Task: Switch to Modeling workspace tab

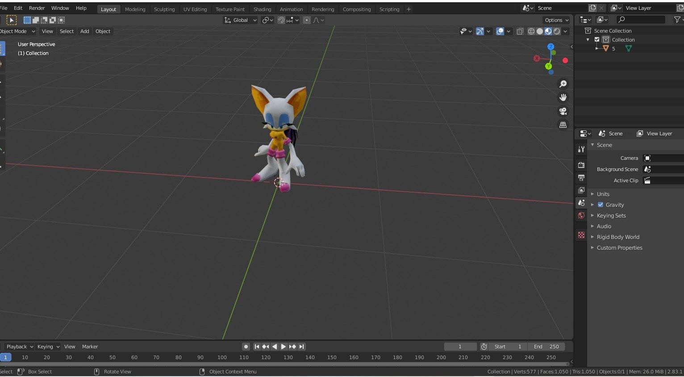Action: coord(135,9)
